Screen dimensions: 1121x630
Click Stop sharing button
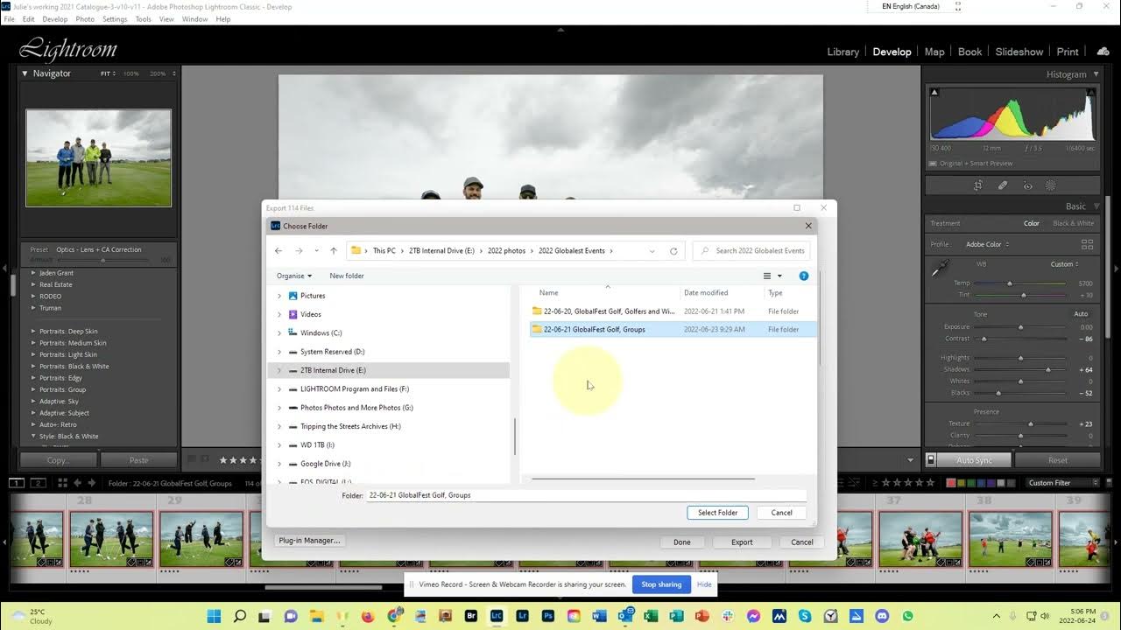tap(661, 584)
